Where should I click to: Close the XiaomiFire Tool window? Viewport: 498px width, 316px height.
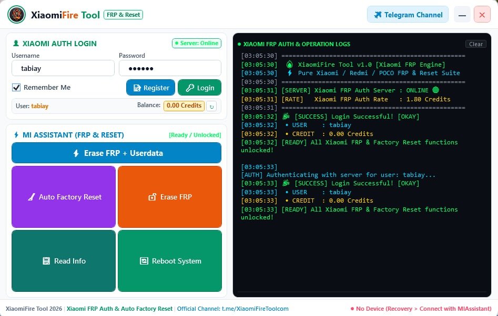click(x=482, y=15)
